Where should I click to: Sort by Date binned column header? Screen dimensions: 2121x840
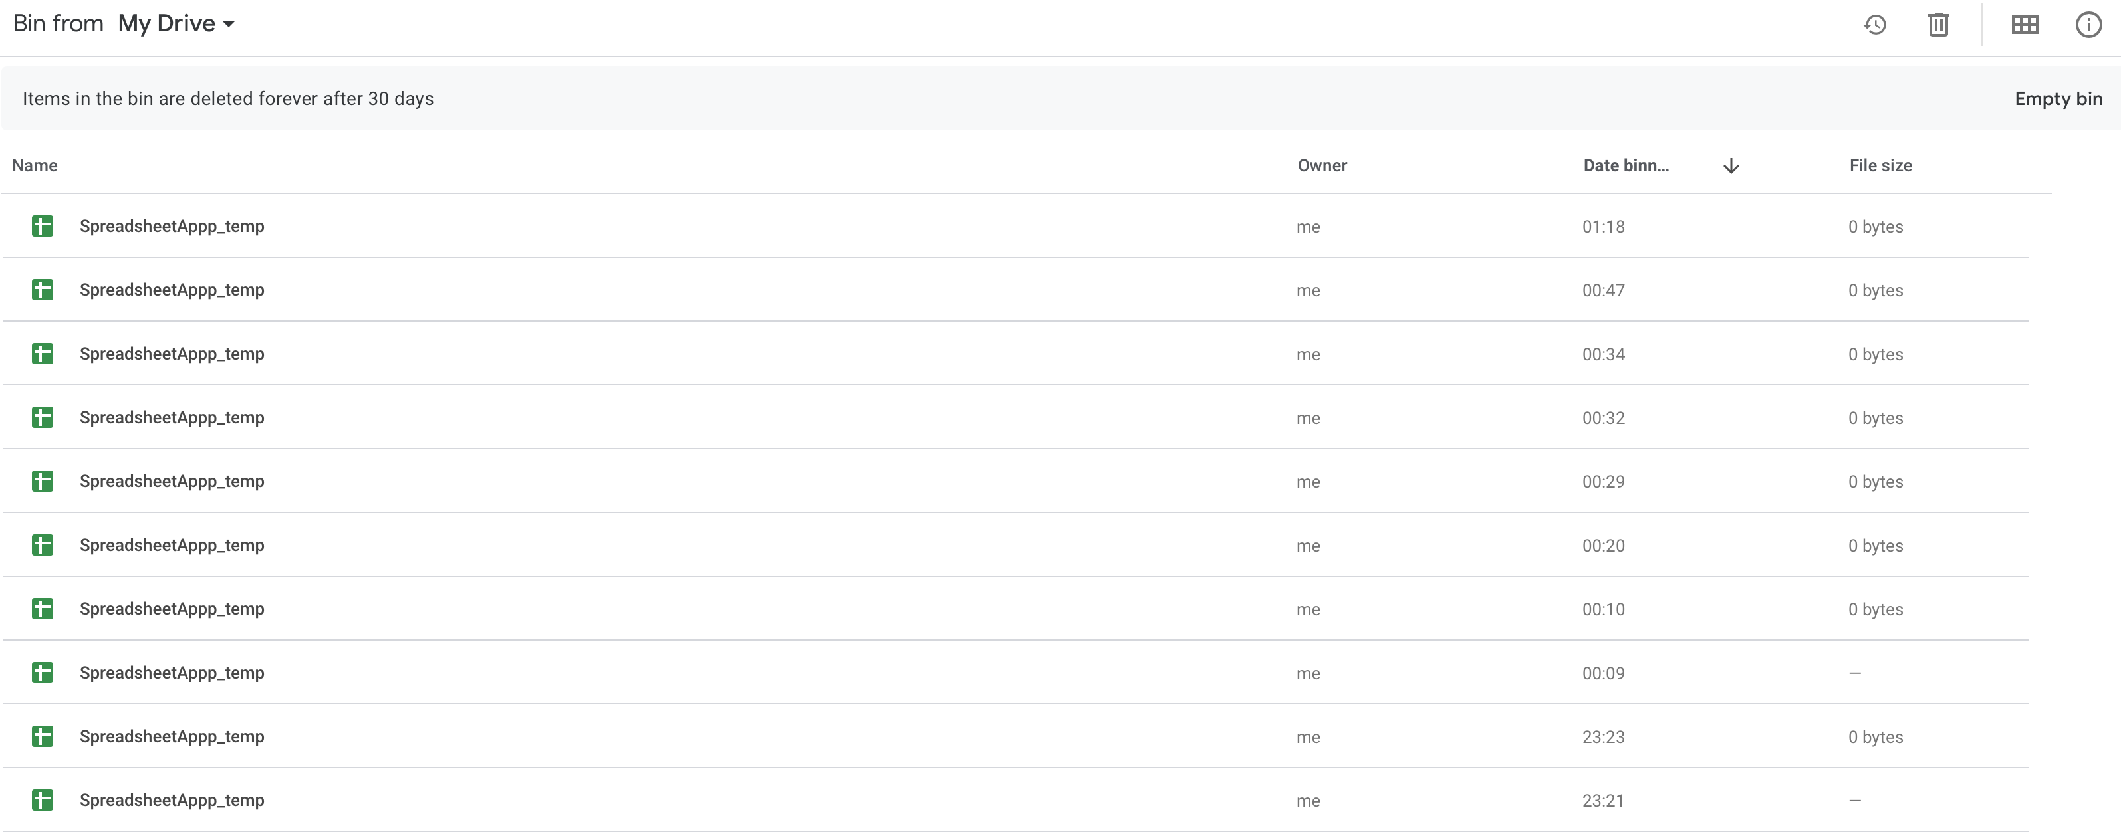[1626, 166]
